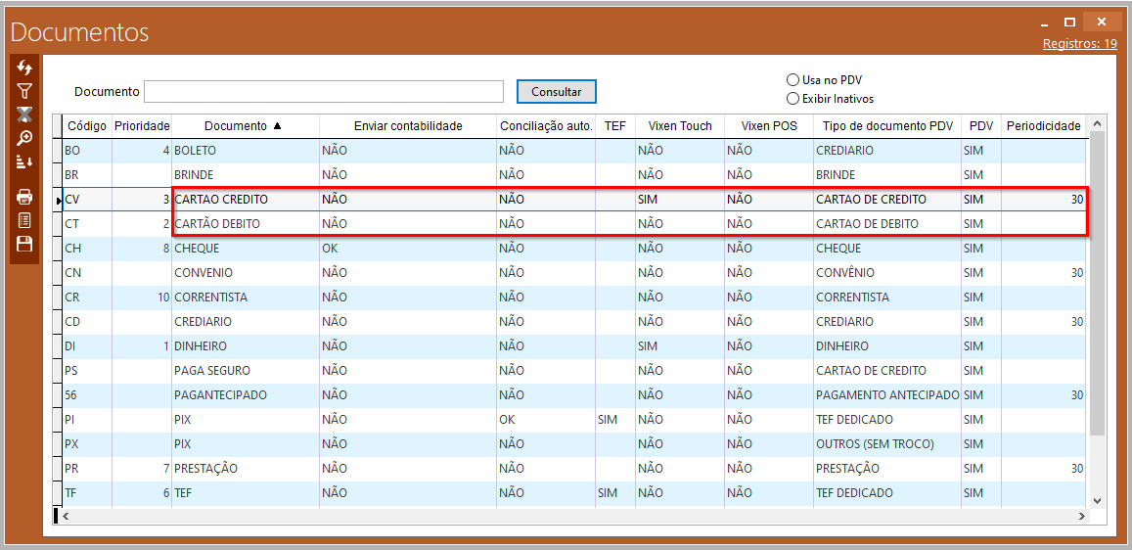The width and height of the screenshot is (1132, 550).
Task: Enable the 'Exibir Inativos' radio option
Action: tap(793, 99)
